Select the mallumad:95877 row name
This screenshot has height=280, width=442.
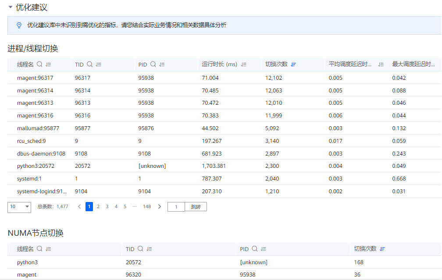click(x=38, y=128)
